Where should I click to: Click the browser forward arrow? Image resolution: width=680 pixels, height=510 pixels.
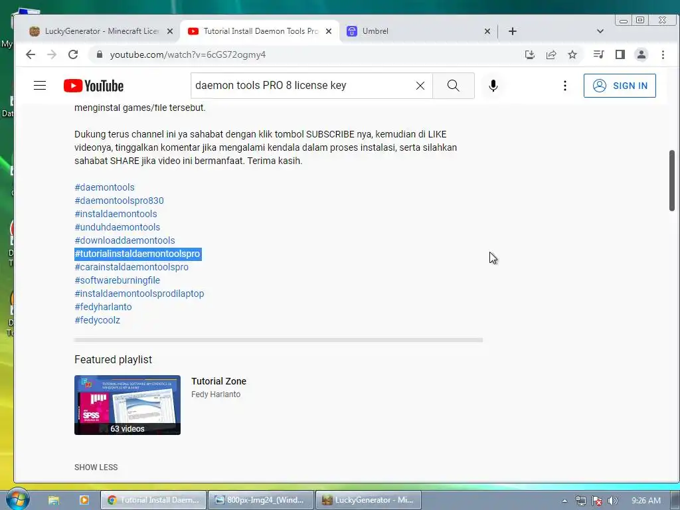pyautogui.click(x=52, y=54)
